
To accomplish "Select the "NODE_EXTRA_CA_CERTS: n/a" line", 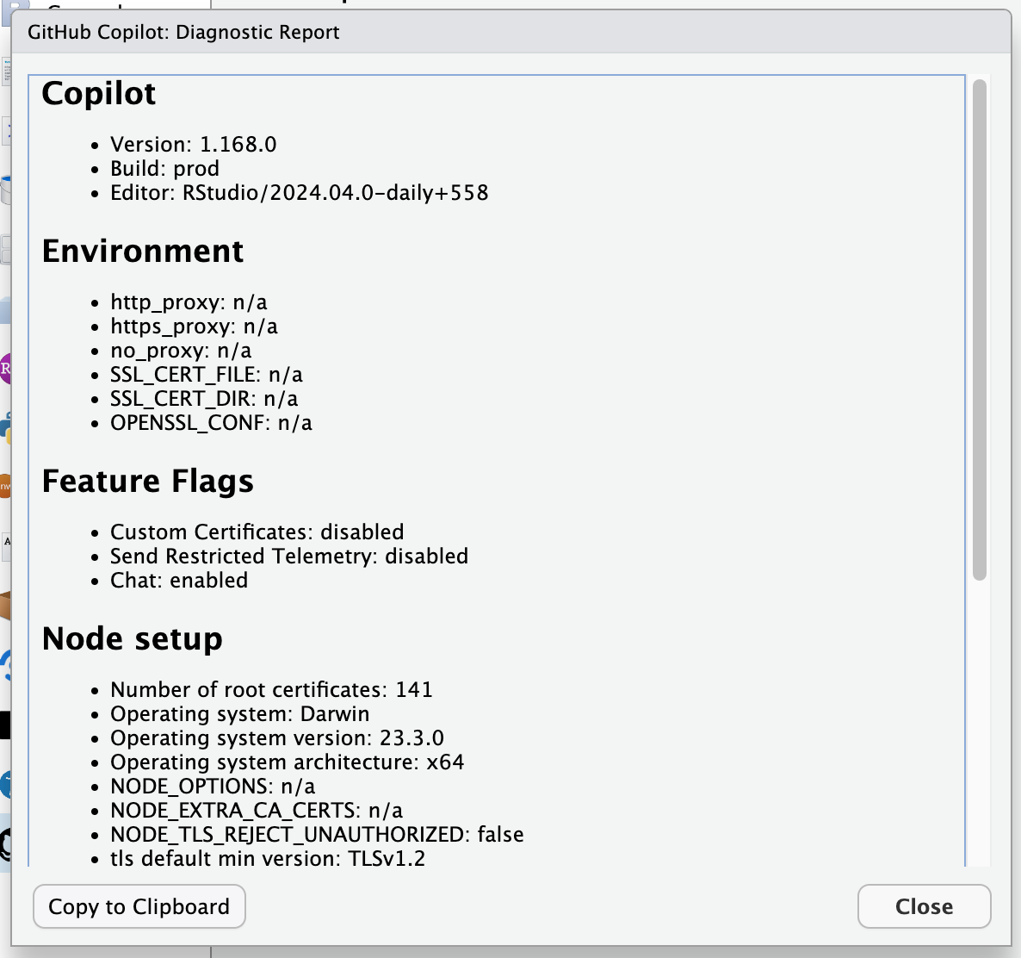I will (x=257, y=810).
